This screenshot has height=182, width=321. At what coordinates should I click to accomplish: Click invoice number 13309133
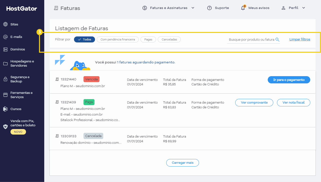click(68, 136)
